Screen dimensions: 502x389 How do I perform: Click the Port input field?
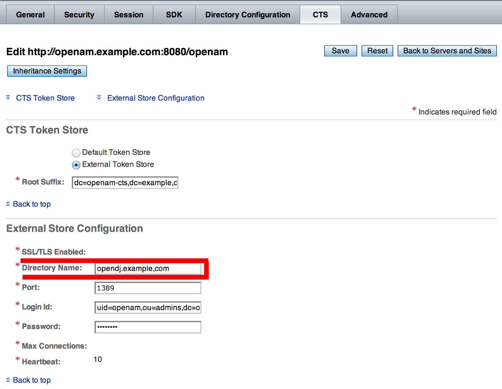[148, 288]
